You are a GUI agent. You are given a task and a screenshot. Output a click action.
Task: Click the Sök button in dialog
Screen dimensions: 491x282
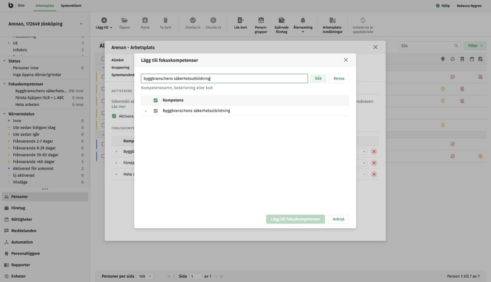click(317, 79)
